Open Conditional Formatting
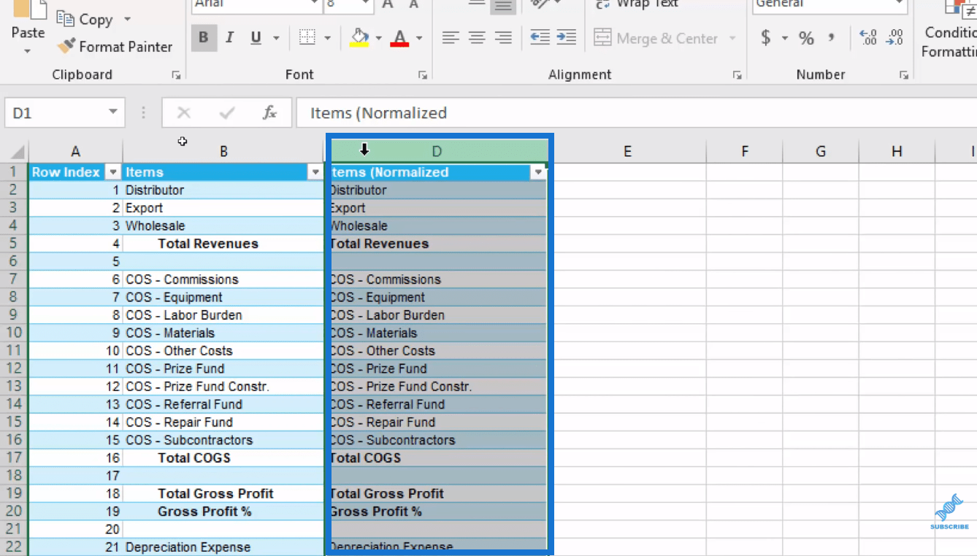This screenshot has width=977, height=556. coord(949,29)
